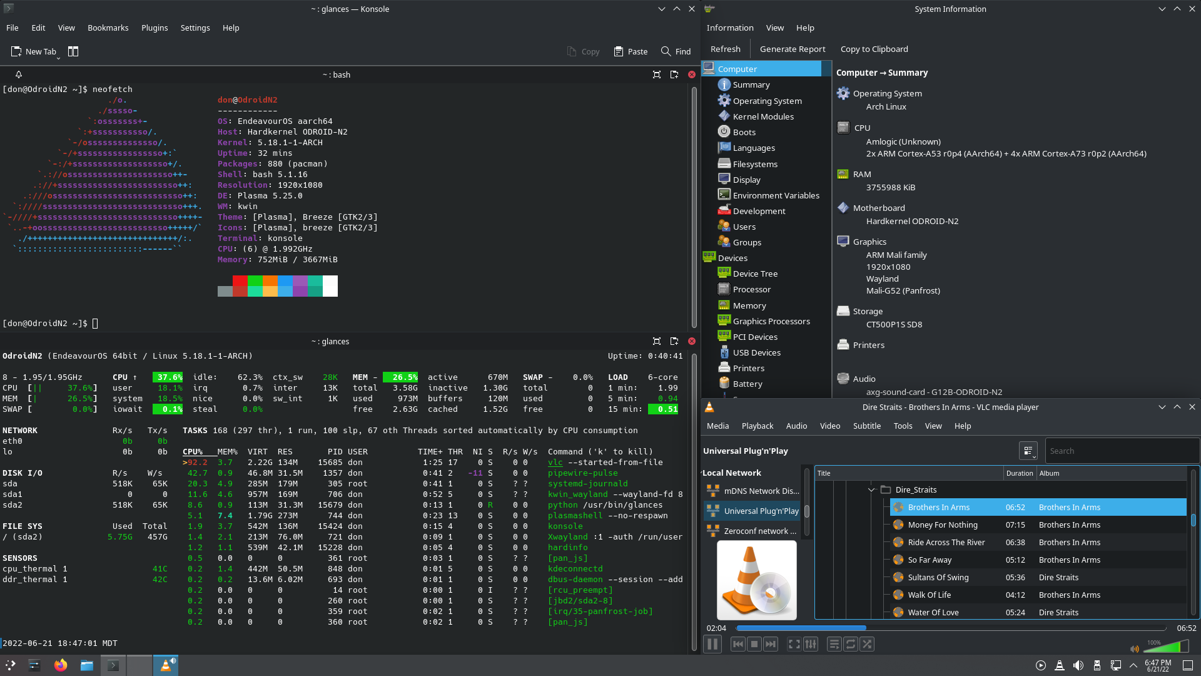
Task: Toggle loop mode in VLC
Action: [x=851, y=644]
